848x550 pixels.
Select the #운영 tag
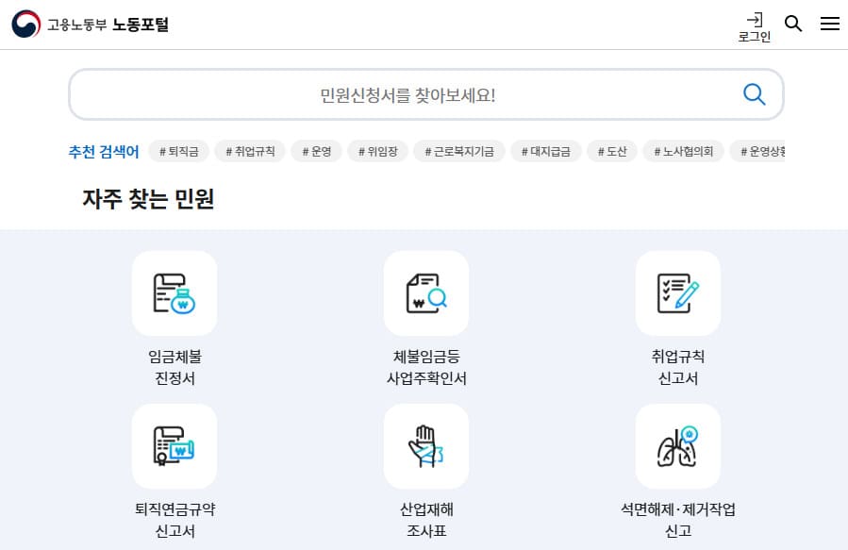coord(316,151)
